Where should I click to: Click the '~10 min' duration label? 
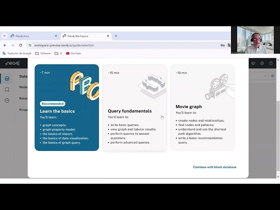tap(181, 73)
